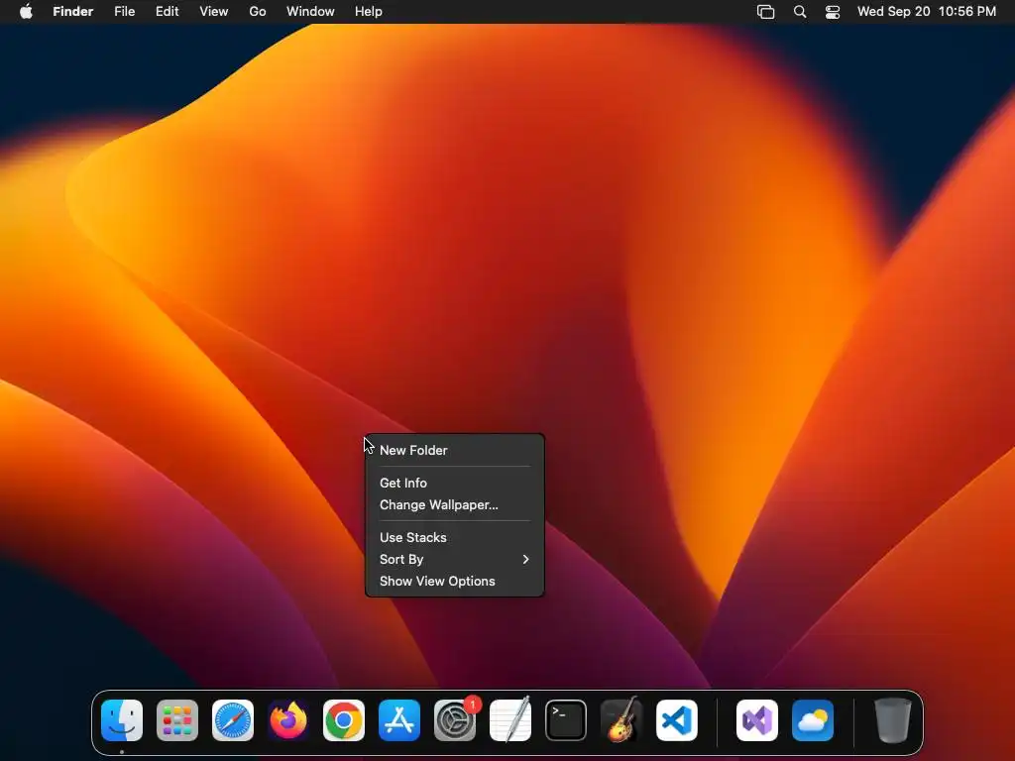Open Finder from the Dock
Viewport: 1015px width, 761px height.
pos(122,720)
